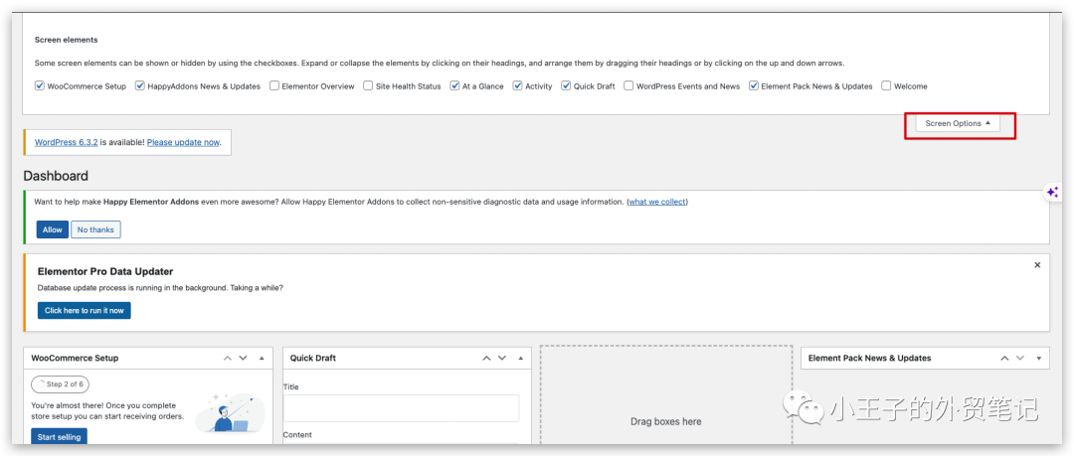1074x456 pixels.
Task: Collapse the WooCommerce Setup panel
Action: (262, 358)
